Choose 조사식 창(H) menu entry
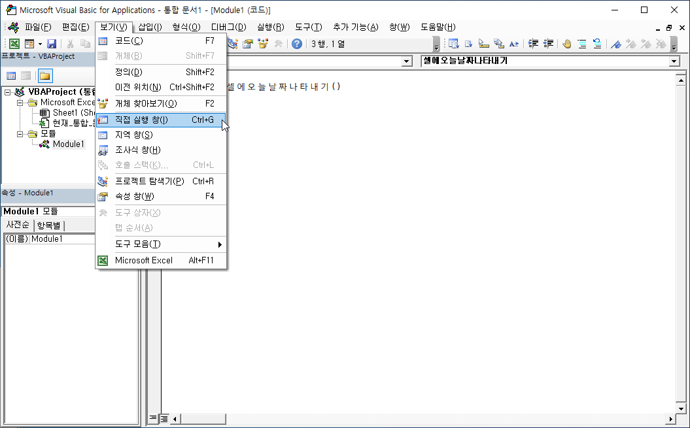This screenshot has height=428, width=690. point(161,150)
